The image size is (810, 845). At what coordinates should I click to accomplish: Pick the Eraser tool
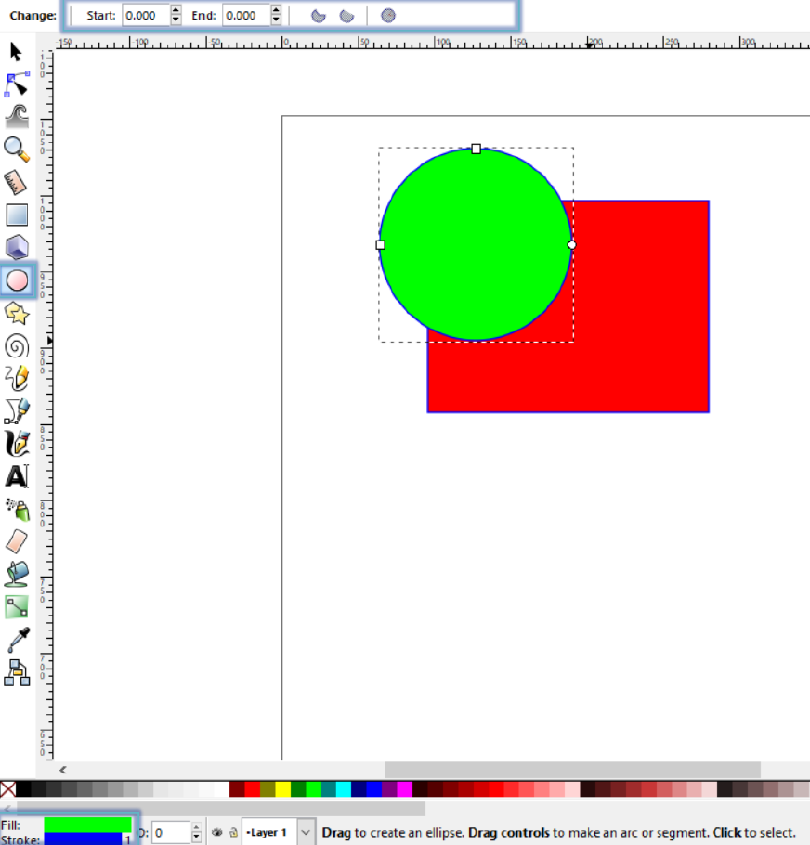pyautogui.click(x=17, y=541)
